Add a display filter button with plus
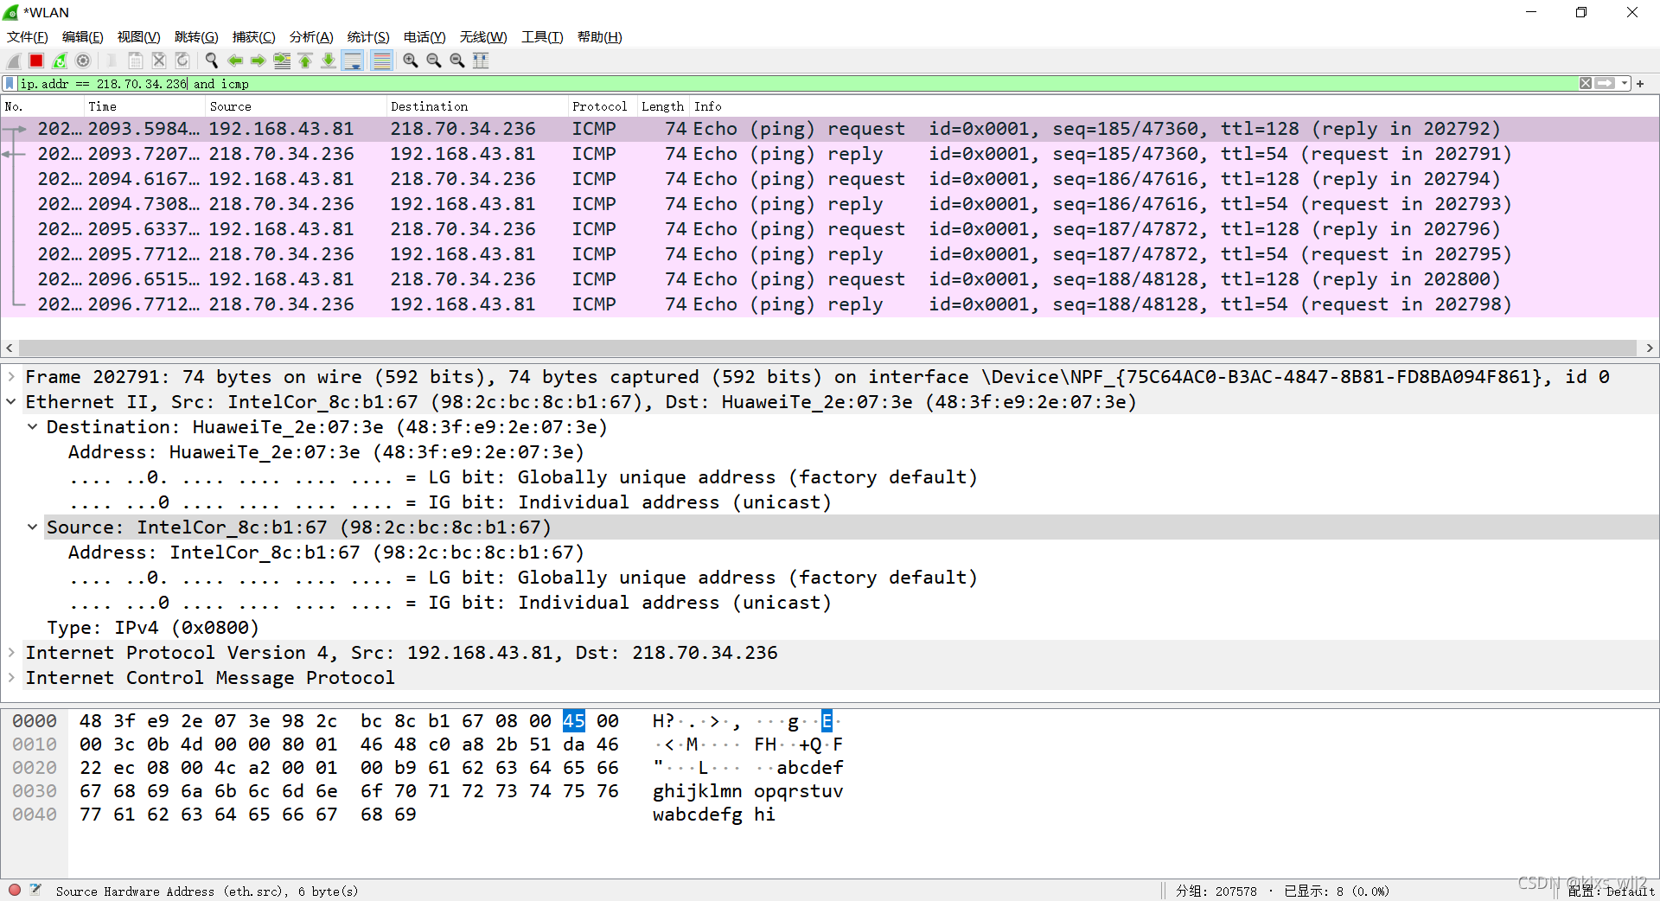The image size is (1660, 901). pyautogui.click(x=1640, y=84)
